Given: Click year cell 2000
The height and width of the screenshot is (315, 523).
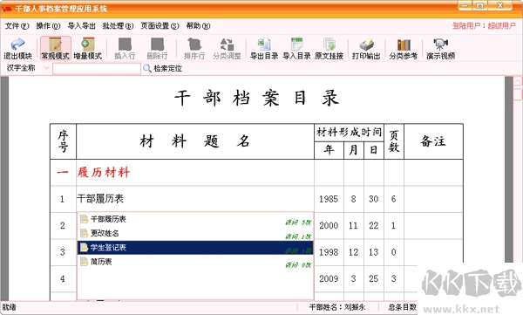Looking at the screenshot, I should [329, 226].
